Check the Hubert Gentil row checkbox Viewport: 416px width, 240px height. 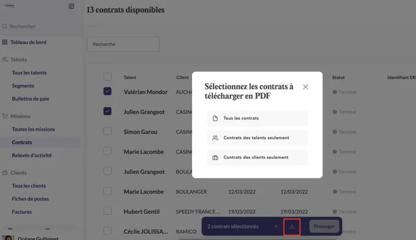(x=108, y=211)
